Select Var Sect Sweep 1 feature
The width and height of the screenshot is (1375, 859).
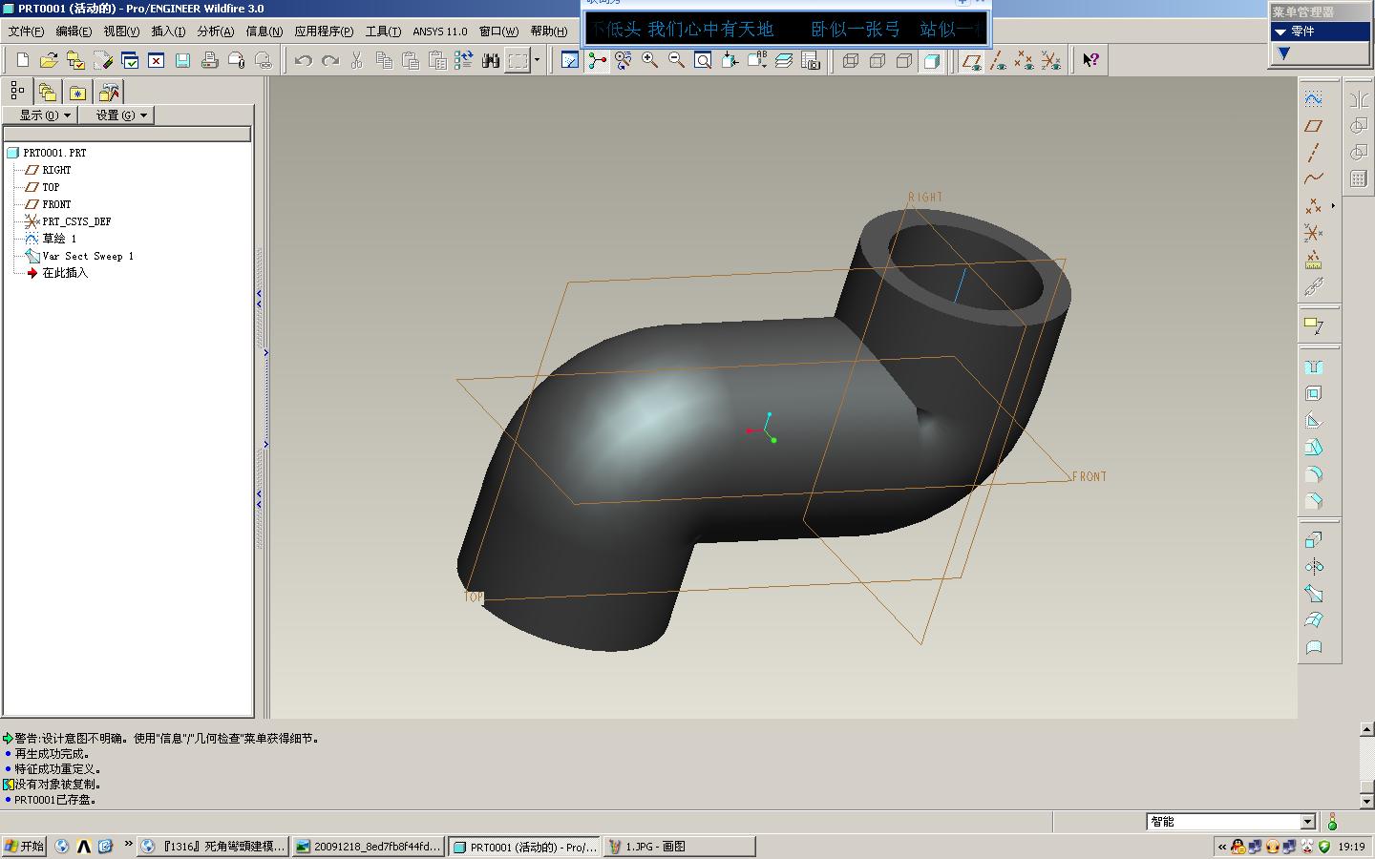point(88,256)
